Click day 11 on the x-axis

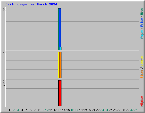coord(51,110)
